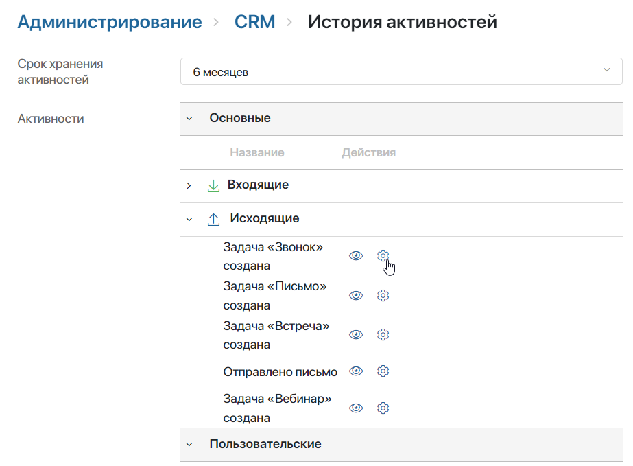The image size is (633, 466).
Task: Open settings gear for «Звонок» task
Action: click(383, 256)
